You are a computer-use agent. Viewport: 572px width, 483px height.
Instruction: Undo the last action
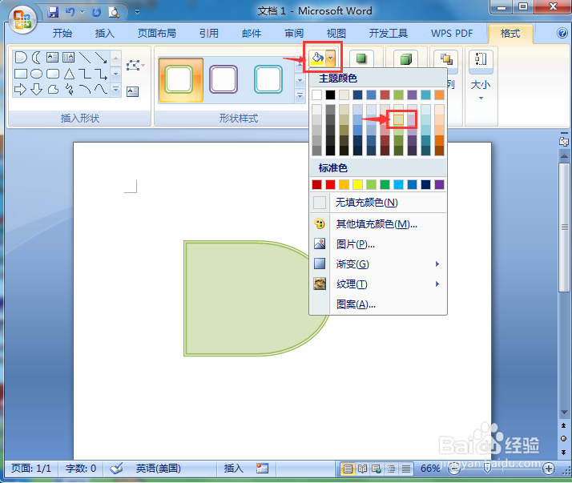[x=70, y=12]
